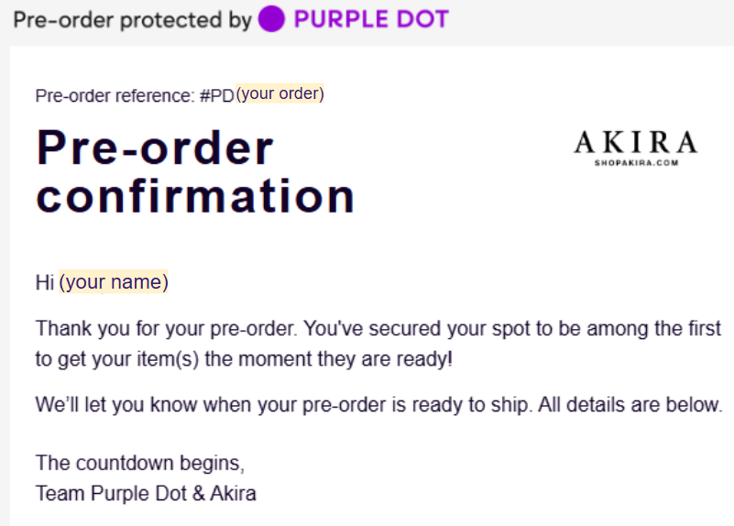Click the 'Pre-order protected by' banner text
734x526 pixels.
(133, 20)
